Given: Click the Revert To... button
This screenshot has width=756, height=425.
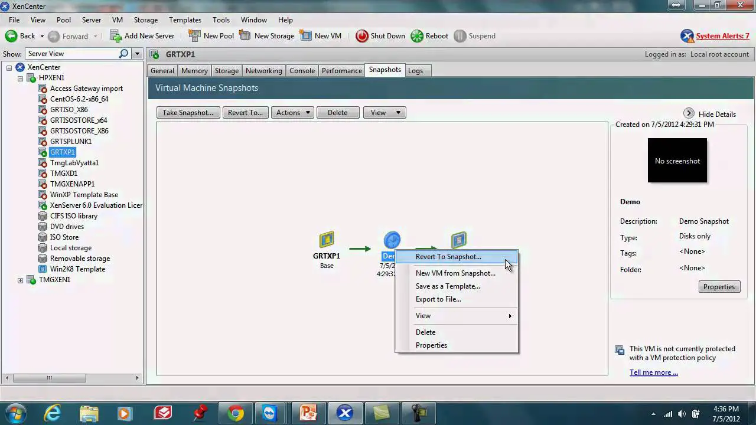Looking at the screenshot, I should tap(245, 113).
